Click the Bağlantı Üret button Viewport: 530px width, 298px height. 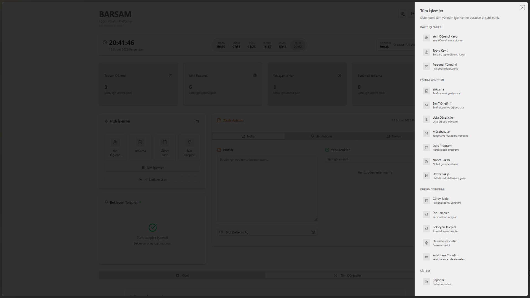(152, 179)
